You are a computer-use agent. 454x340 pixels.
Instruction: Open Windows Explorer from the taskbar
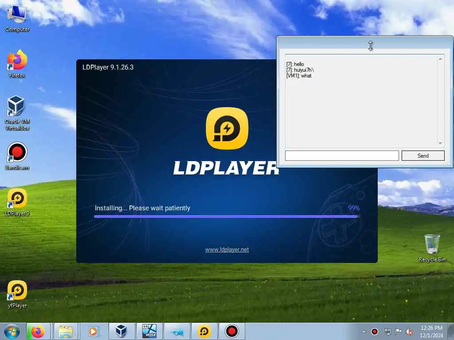coord(66,331)
